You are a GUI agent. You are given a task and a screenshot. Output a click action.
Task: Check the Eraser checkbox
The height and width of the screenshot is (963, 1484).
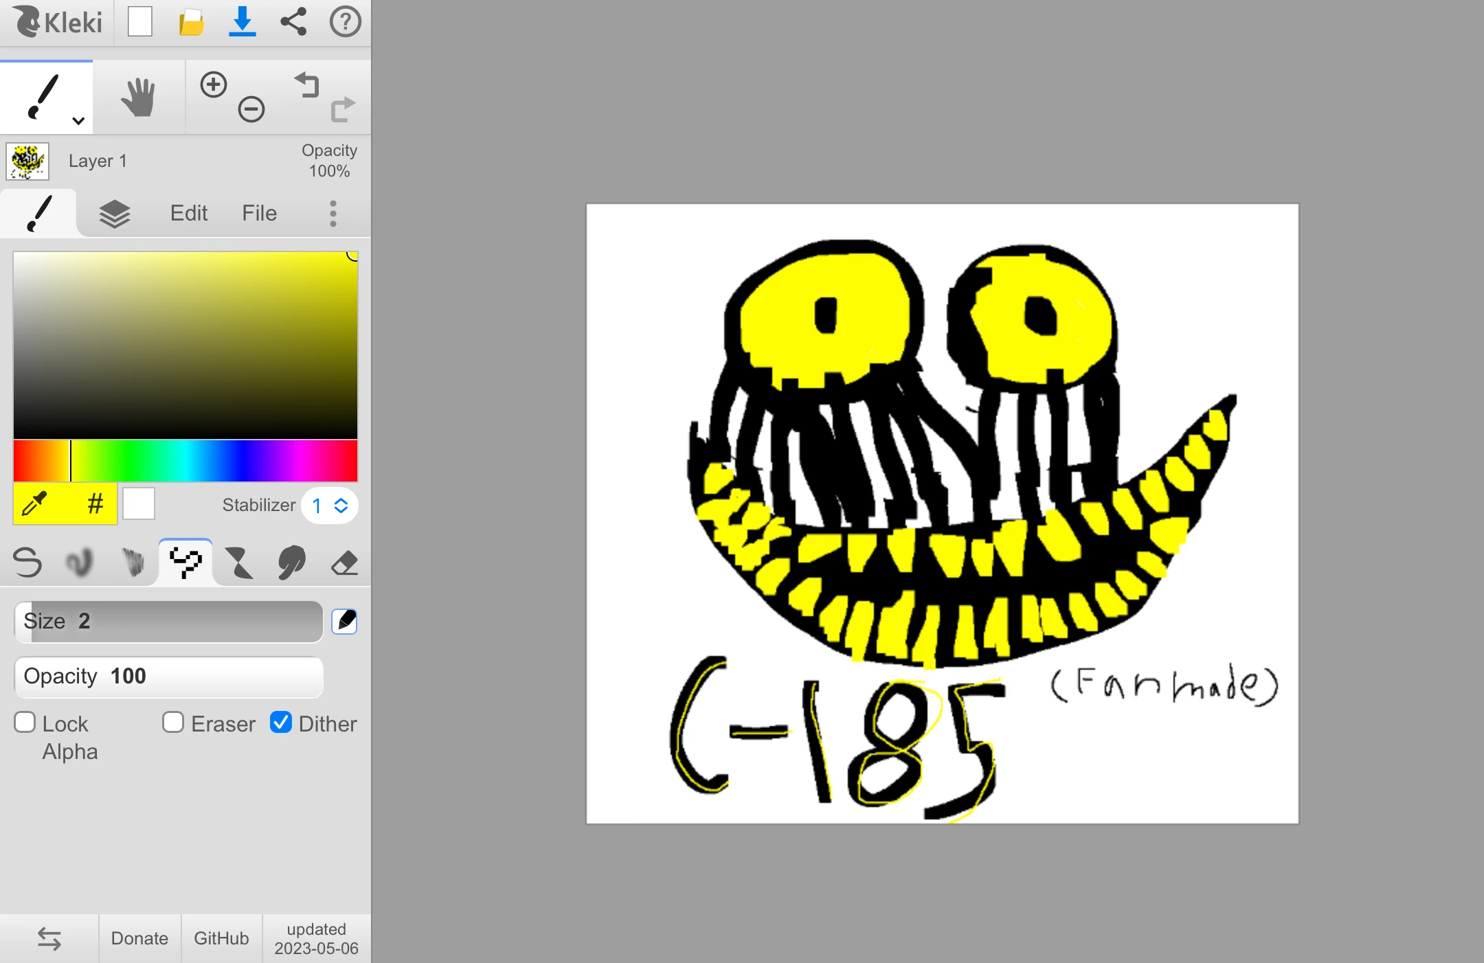pyautogui.click(x=173, y=723)
